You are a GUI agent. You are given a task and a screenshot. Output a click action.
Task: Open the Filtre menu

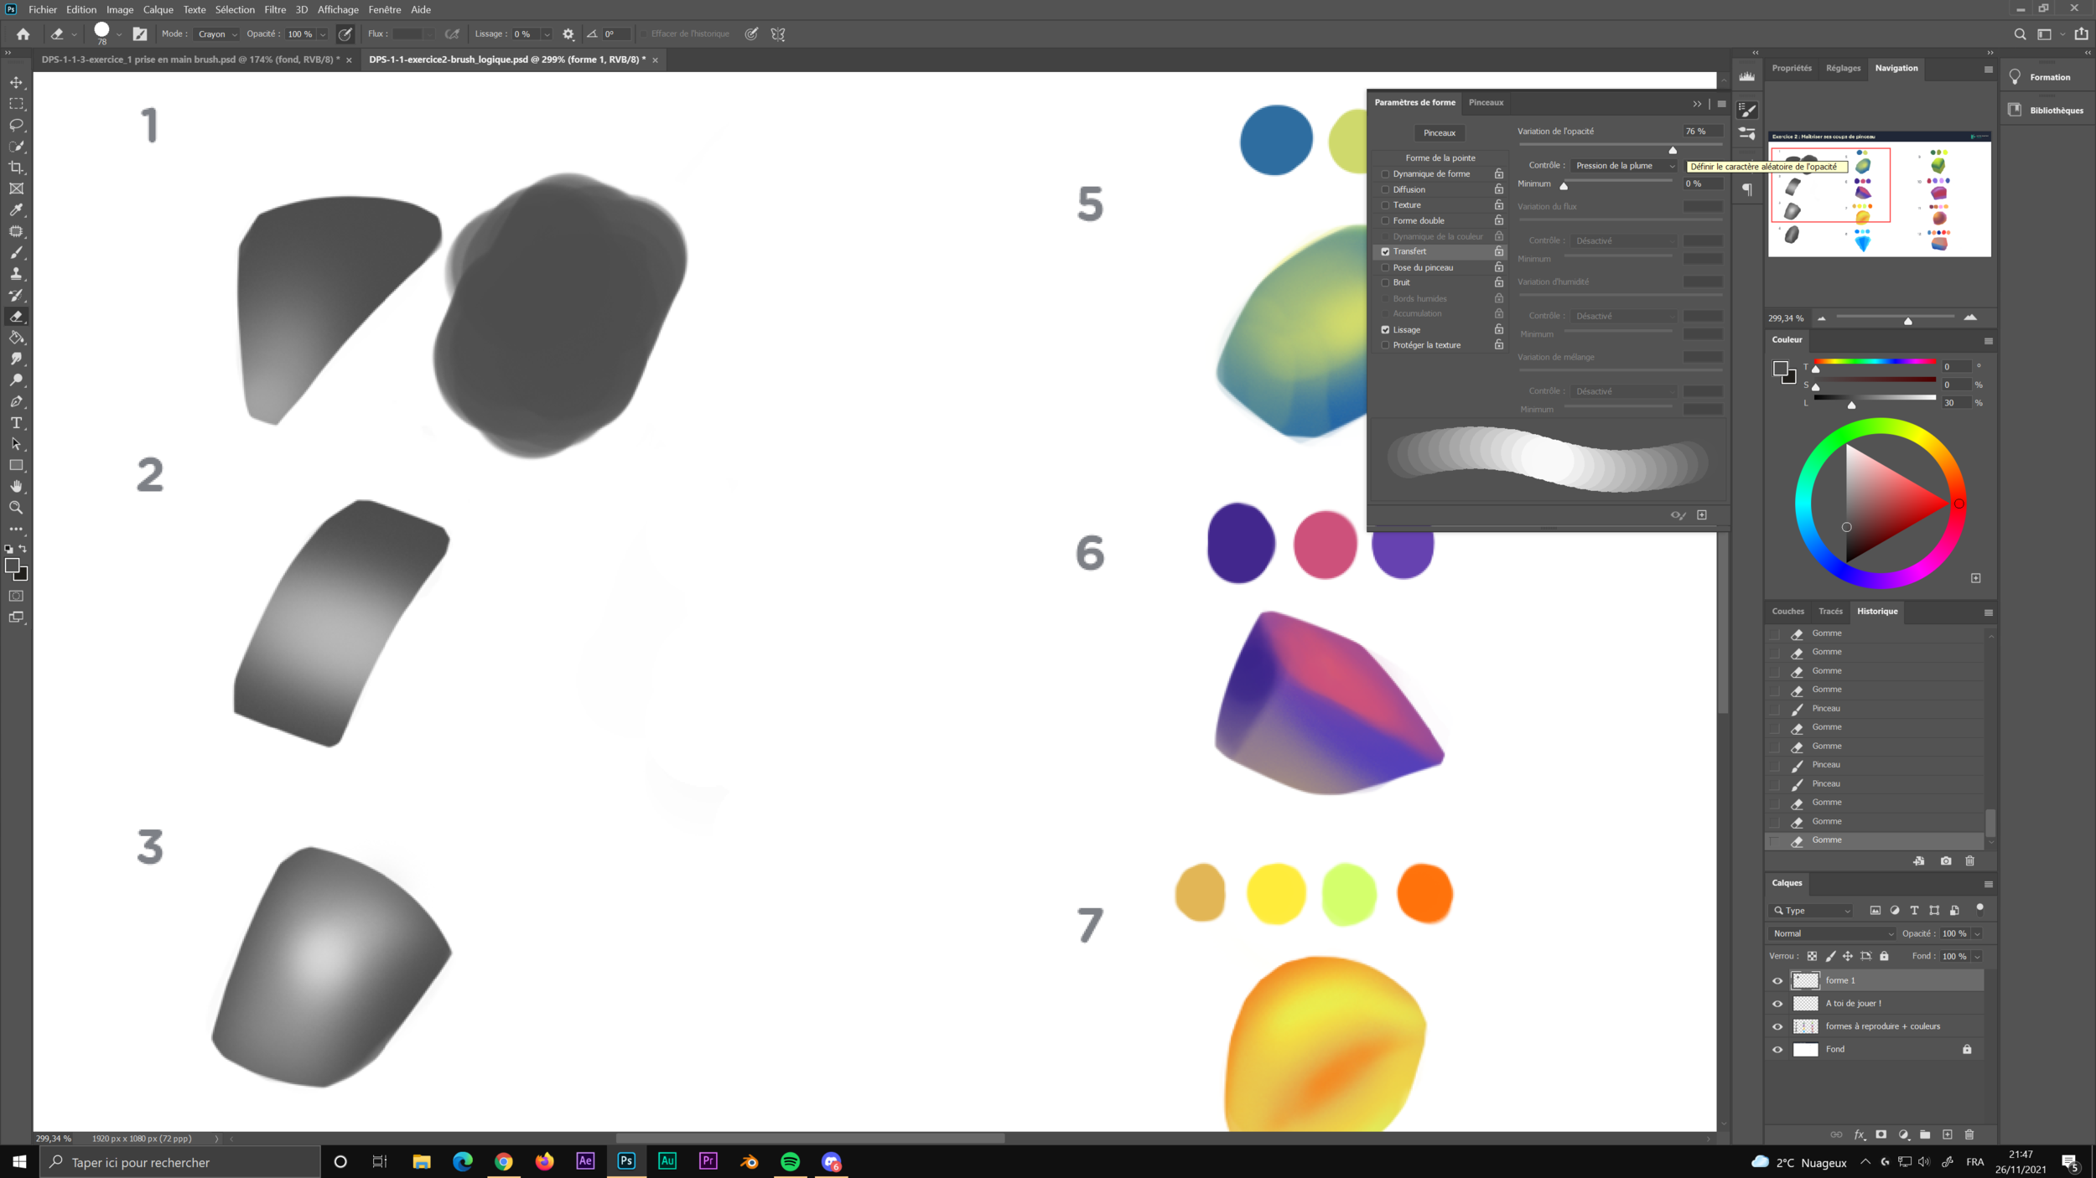275,9
